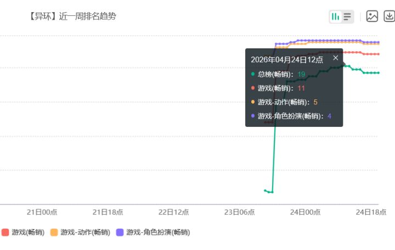
Task: Click the 23日06点 axis label
Action: click(240, 212)
